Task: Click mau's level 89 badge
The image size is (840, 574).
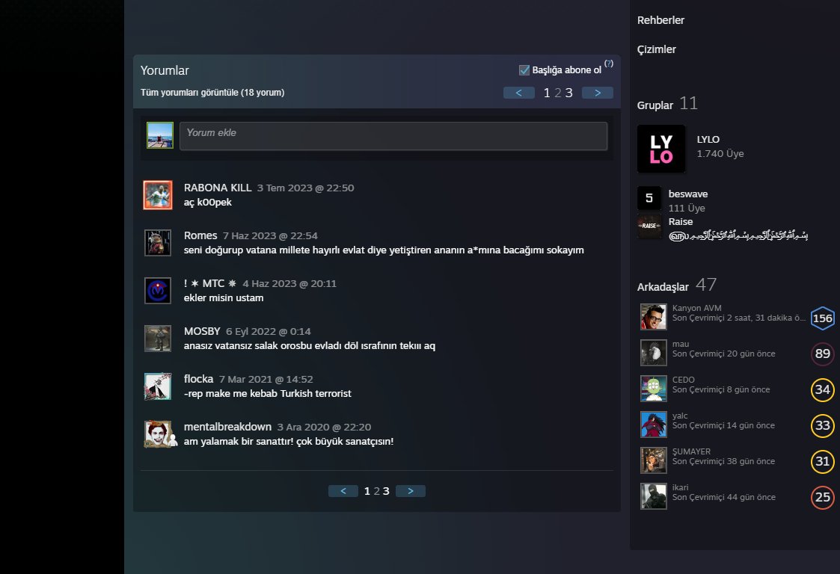Action: pos(822,354)
